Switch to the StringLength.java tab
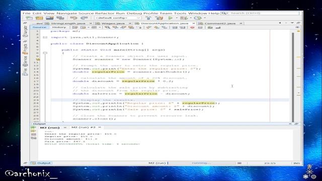The width and height of the screenshot is (322, 181). pos(68,24)
